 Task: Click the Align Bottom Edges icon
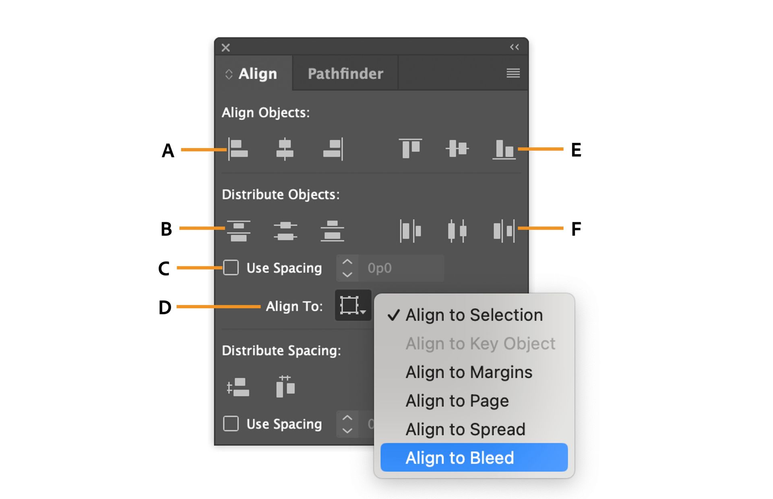point(504,149)
